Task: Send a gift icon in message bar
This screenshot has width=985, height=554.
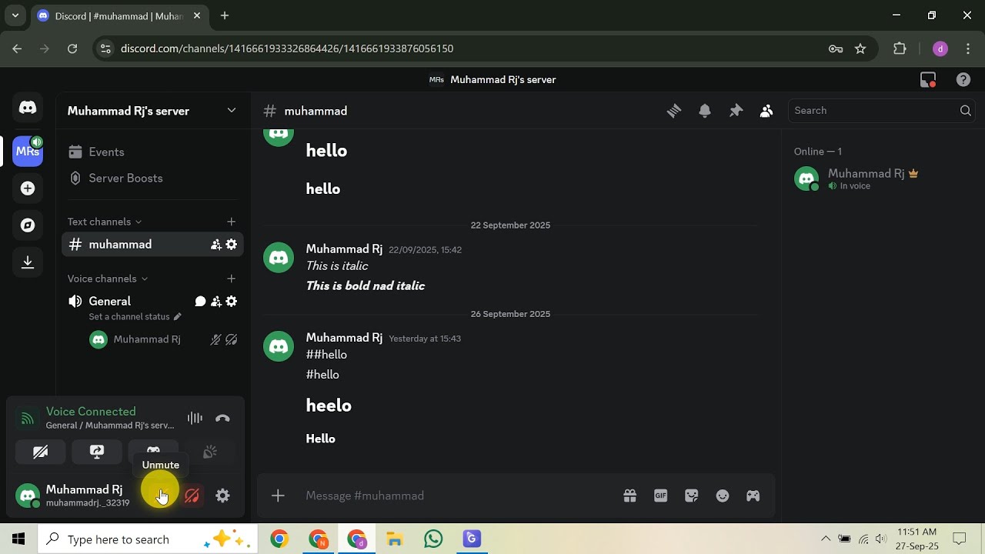Action: (x=629, y=496)
